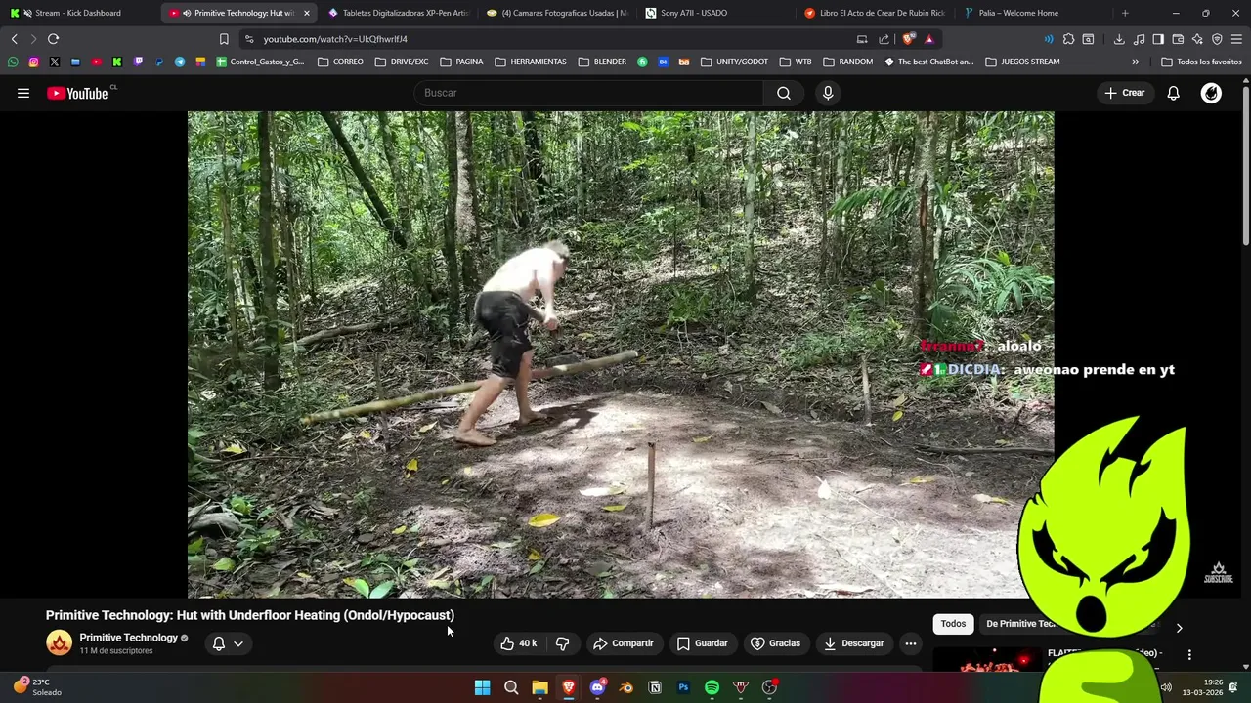
Task: Open the Crear button
Action: (1124, 93)
